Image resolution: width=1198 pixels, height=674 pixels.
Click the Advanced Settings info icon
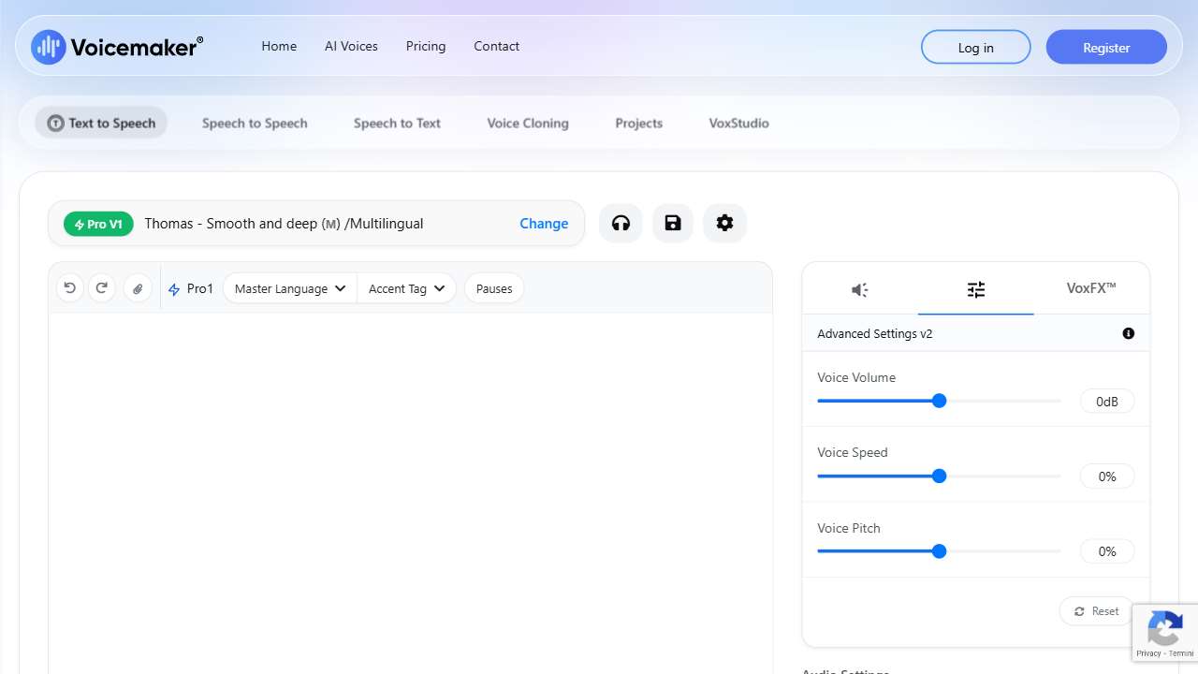tap(1128, 333)
